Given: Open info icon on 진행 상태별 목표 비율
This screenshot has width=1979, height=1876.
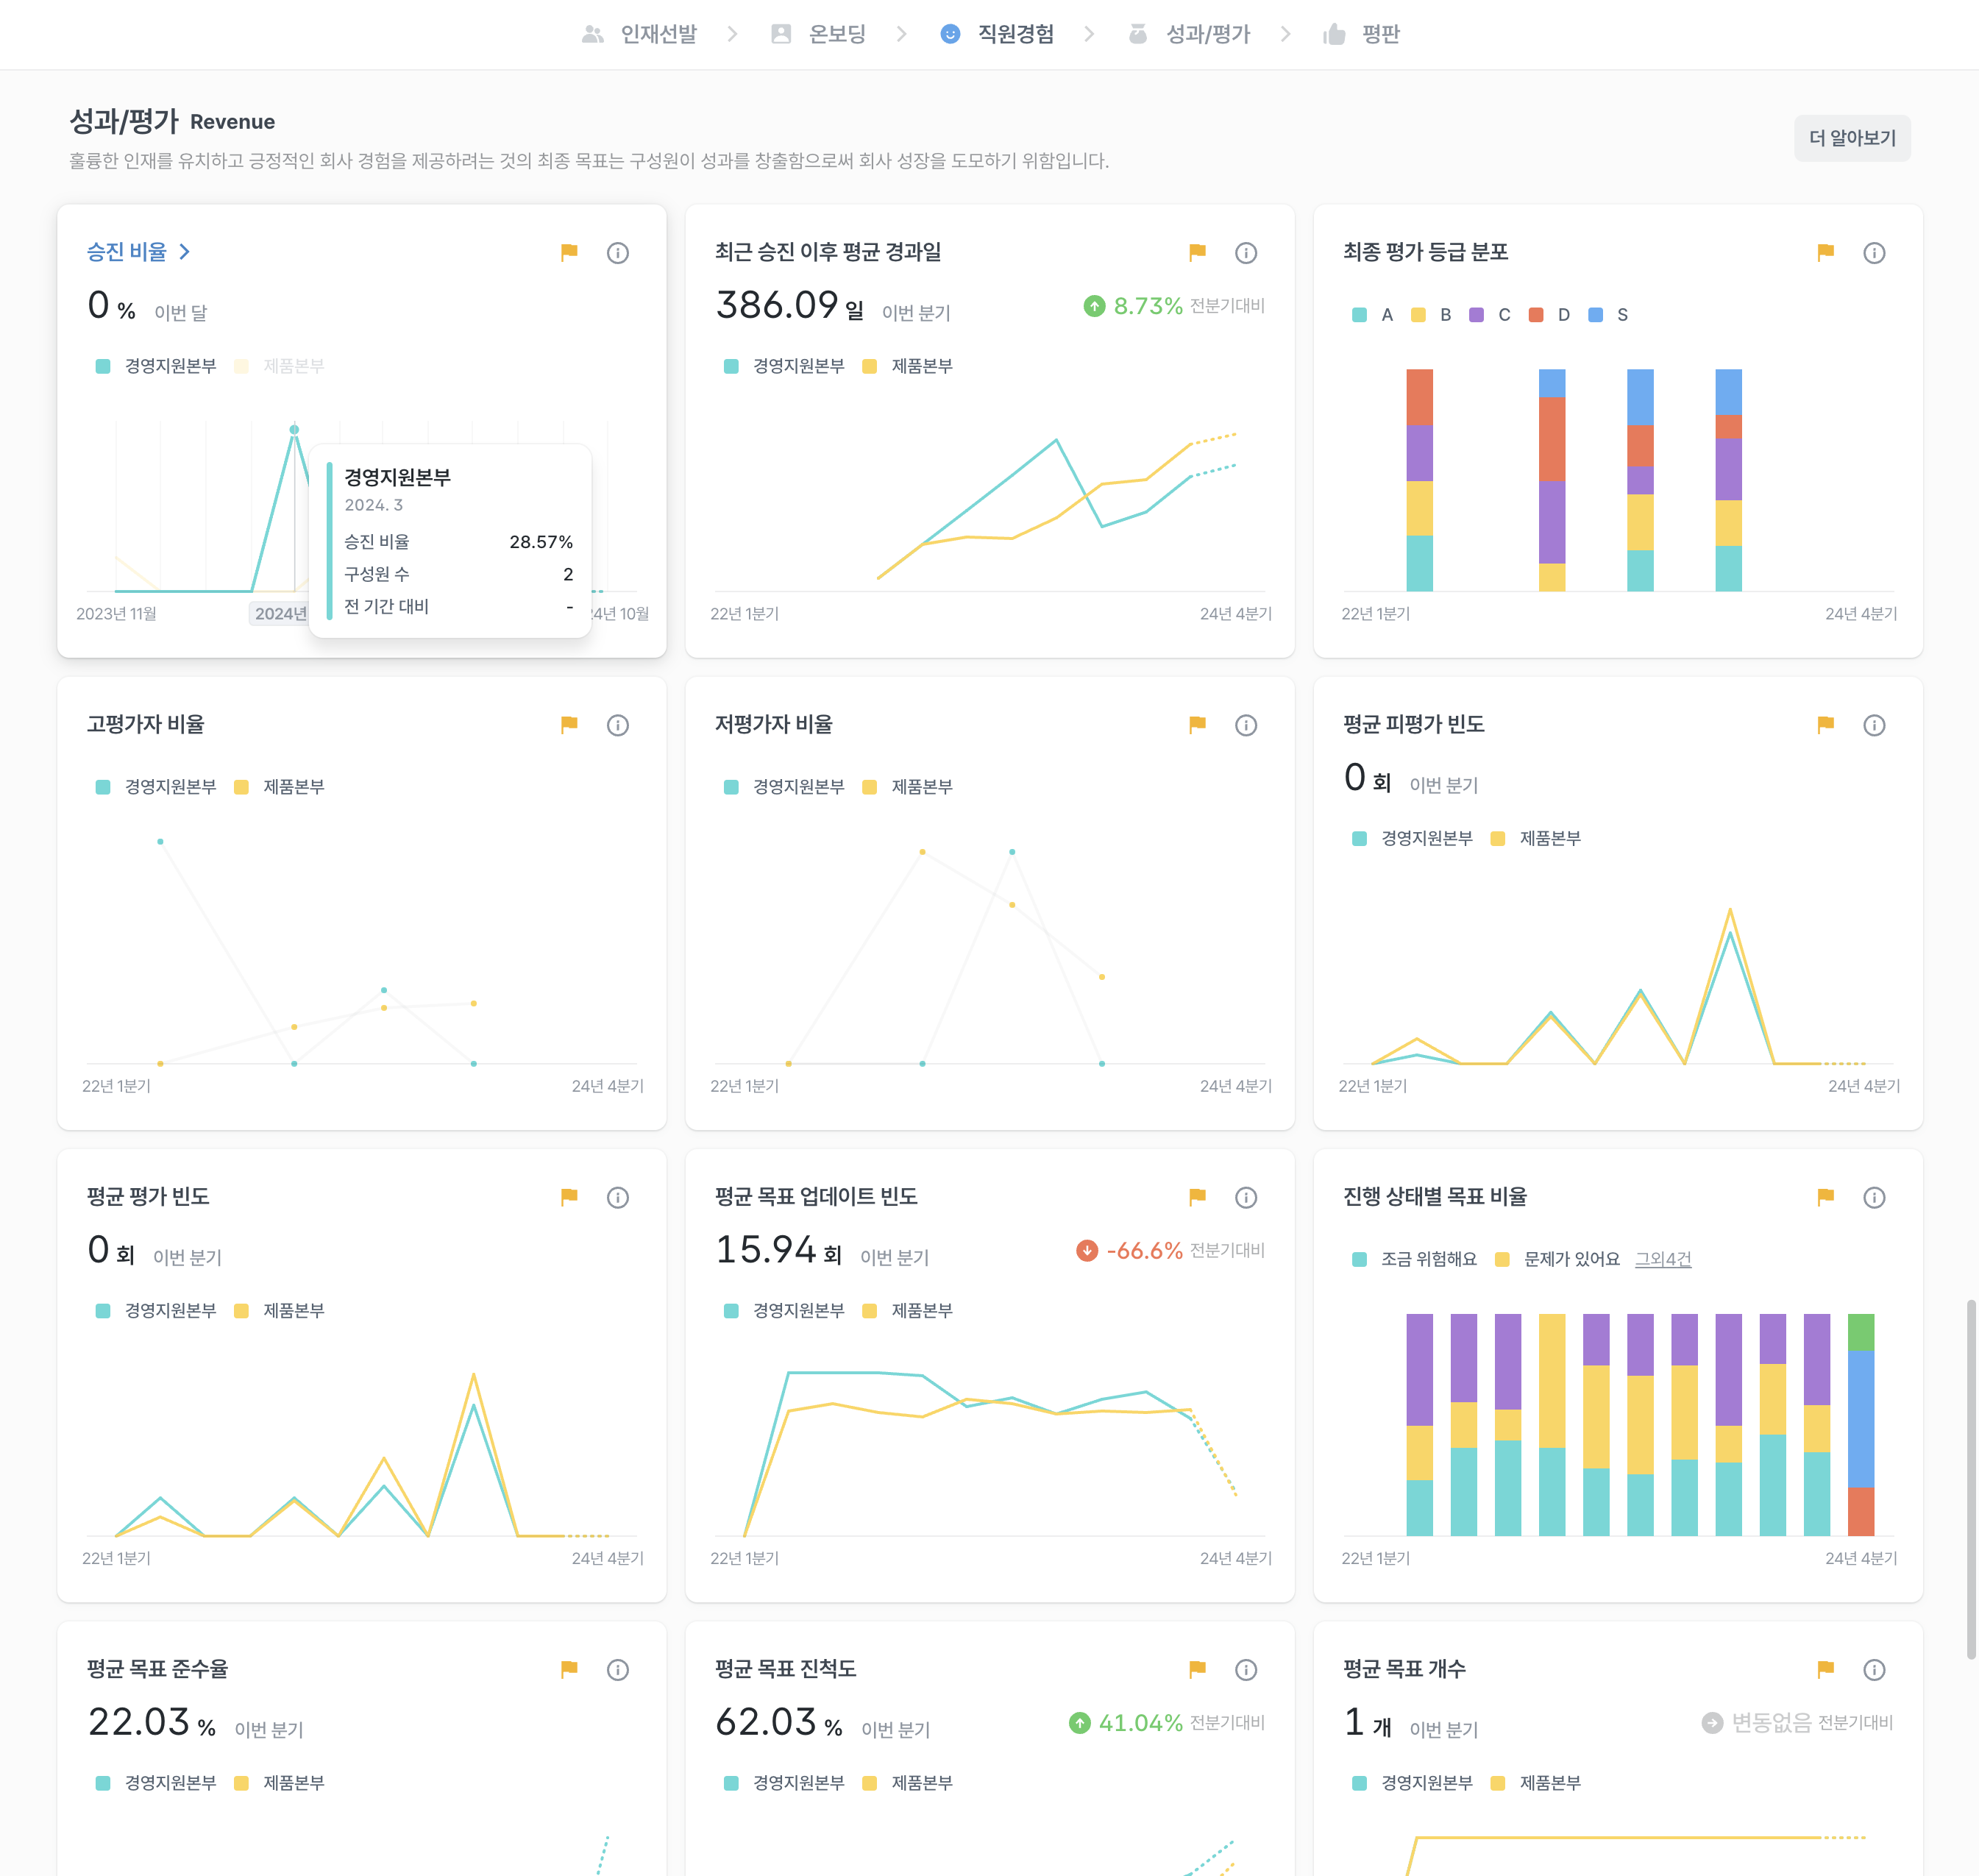Looking at the screenshot, I should click(x=1873, y=1197).
